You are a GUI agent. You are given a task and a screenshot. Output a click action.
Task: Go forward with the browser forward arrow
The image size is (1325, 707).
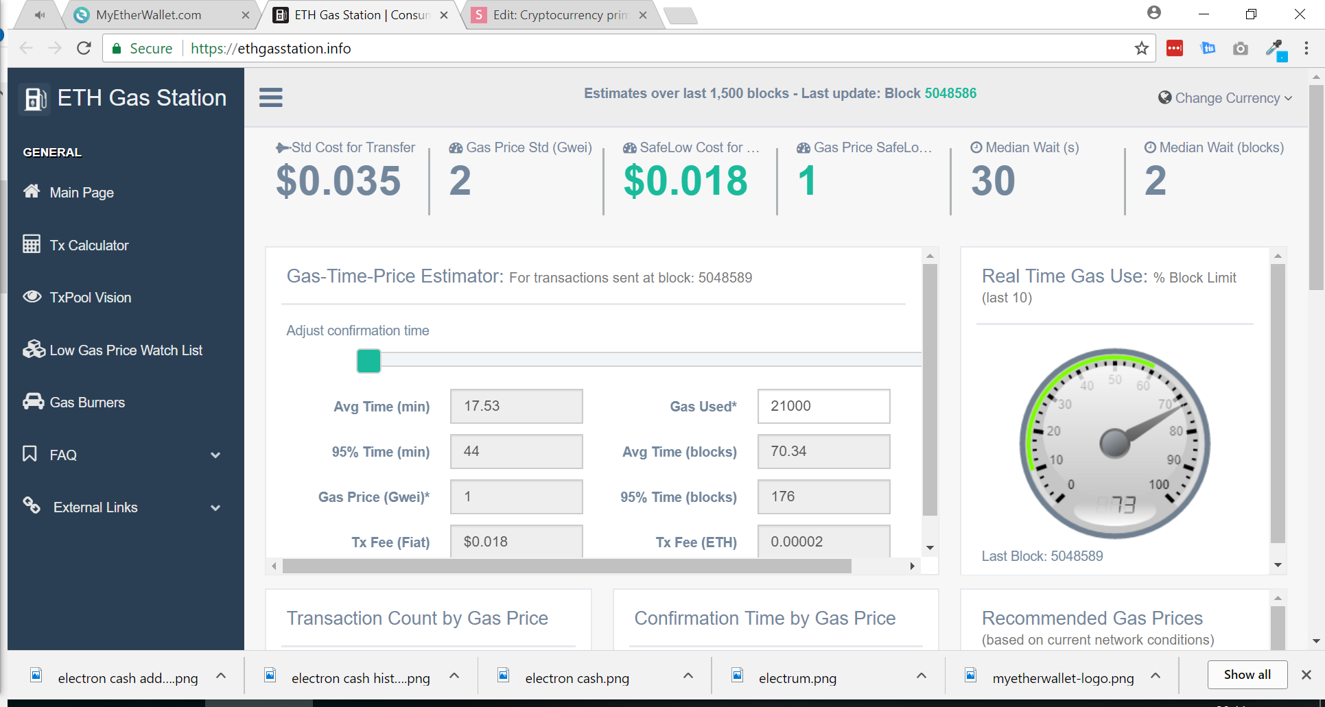[55, 48]
